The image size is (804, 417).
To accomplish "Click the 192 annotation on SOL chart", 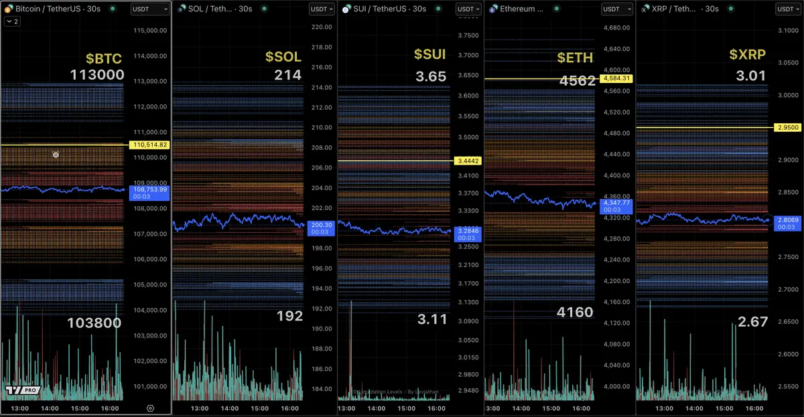I will [290, 316].
